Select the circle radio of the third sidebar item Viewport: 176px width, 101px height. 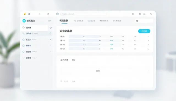23,40
